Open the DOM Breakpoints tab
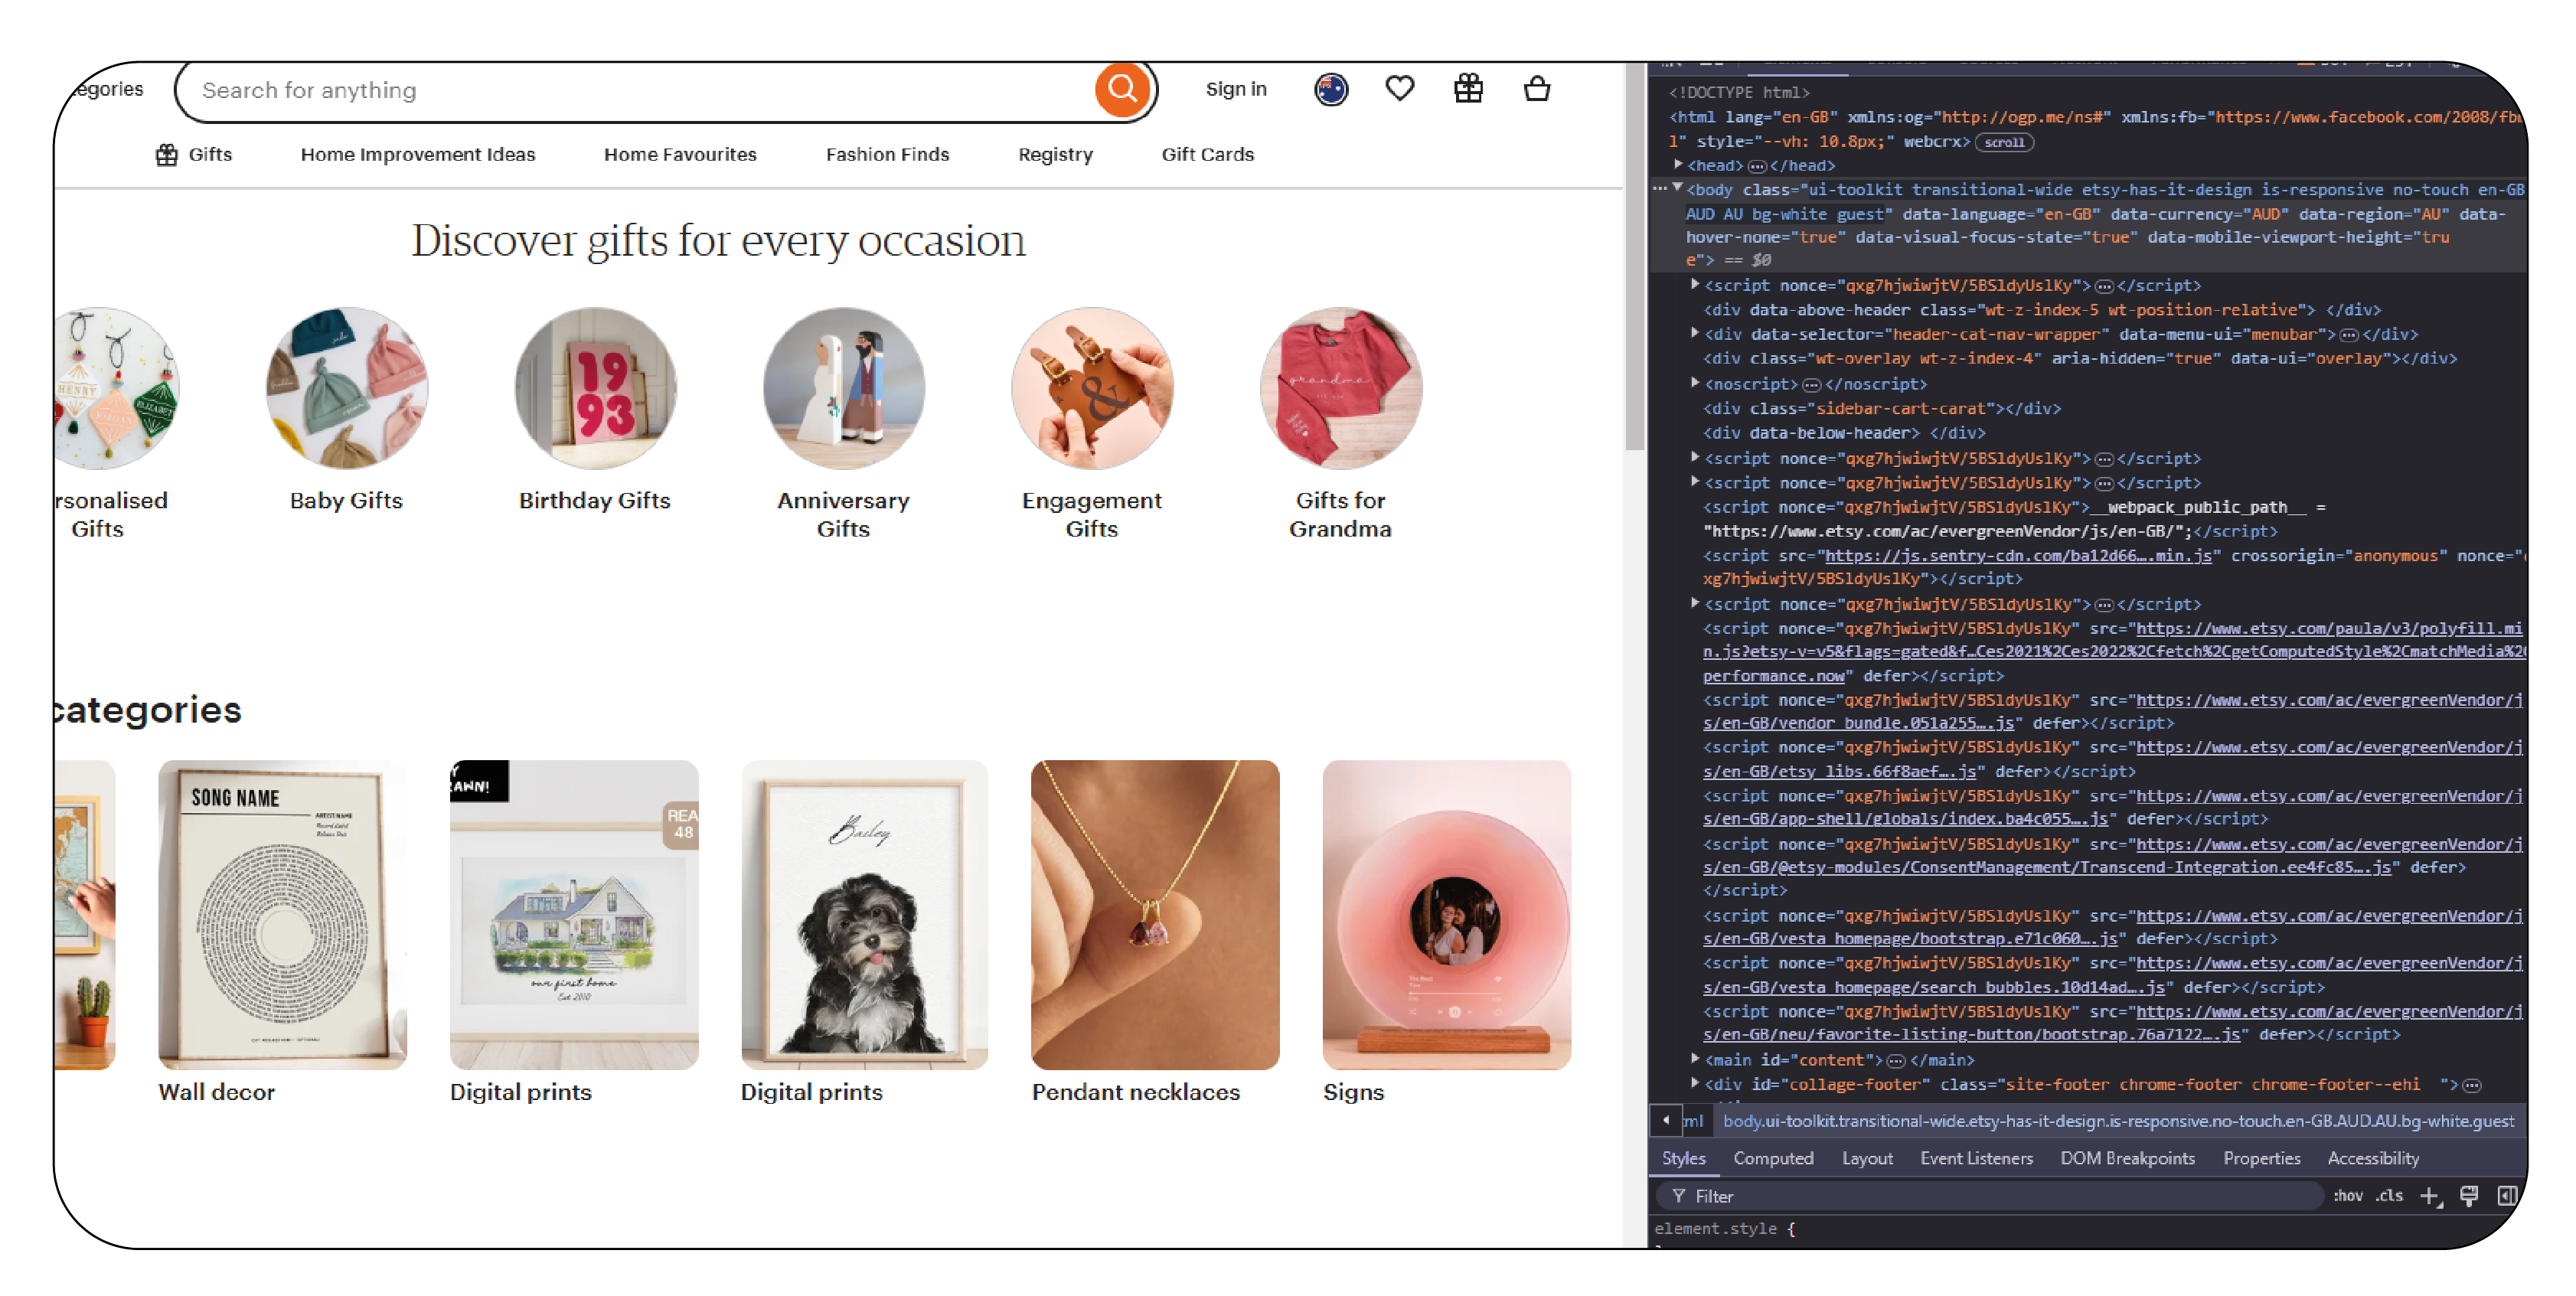Viewport: 2576px width, 1296px height. click(2127, 1158)
